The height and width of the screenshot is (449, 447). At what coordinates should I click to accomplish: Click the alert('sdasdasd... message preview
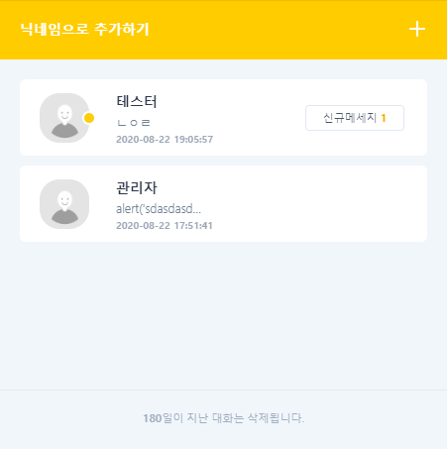[x=159, y=209]
